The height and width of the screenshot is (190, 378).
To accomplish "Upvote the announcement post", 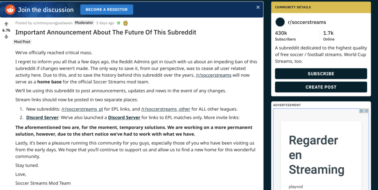I will click(6, 24).
